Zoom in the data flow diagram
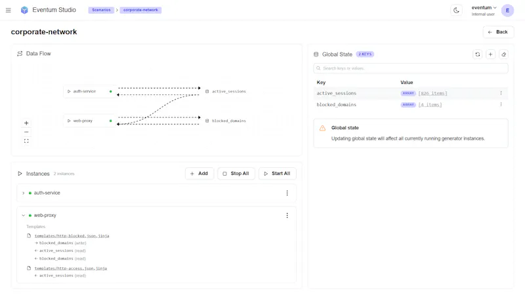 26,123
